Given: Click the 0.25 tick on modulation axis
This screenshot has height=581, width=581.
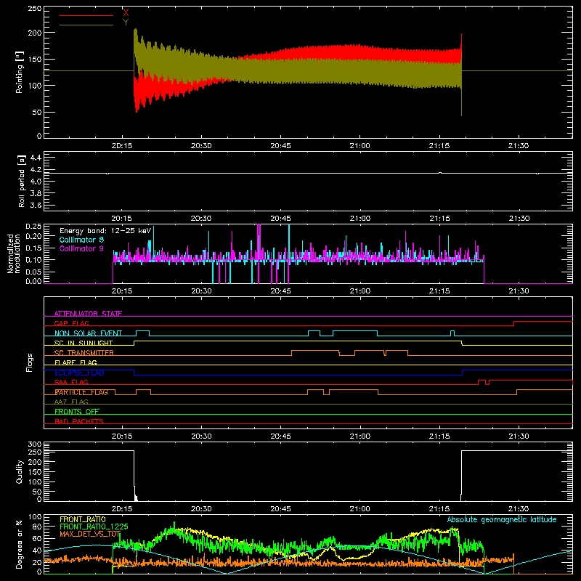Looking at the screenshot, I should tap(33, 226).
